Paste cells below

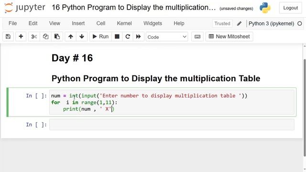click(x=57, y=36)
